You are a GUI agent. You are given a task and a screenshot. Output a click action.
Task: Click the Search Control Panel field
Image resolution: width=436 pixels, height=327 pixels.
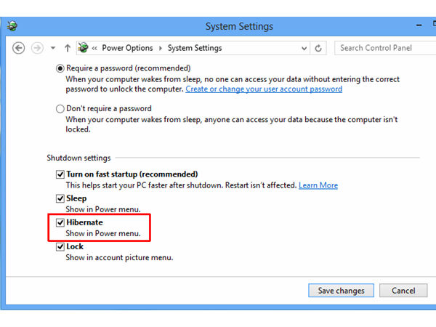coord(381,48)
